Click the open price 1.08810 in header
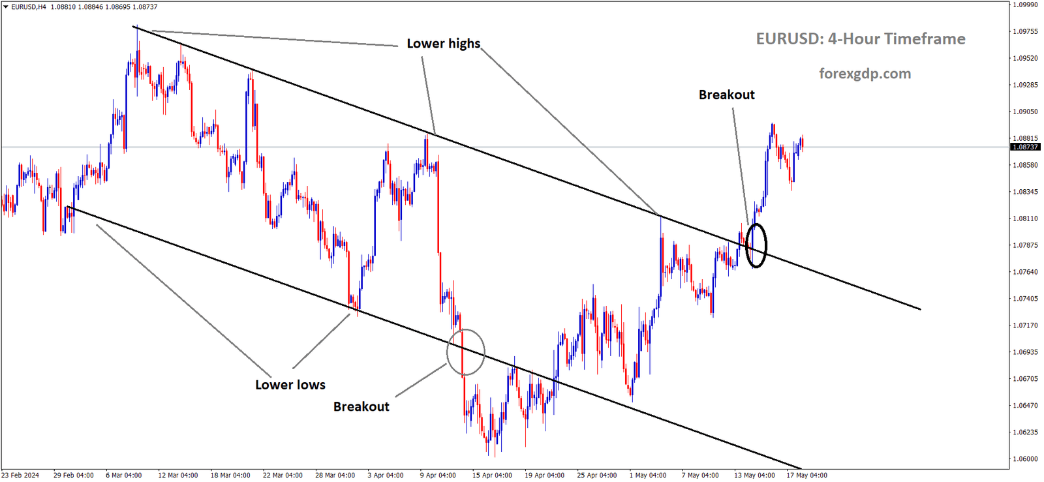1044x482 pixels. coord(63,7)
